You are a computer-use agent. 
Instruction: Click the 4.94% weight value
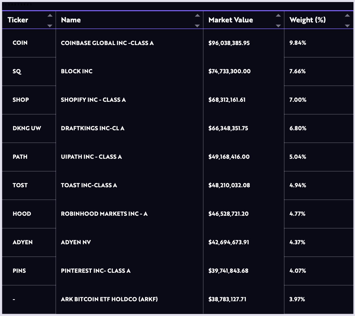(x=298, y=185)
